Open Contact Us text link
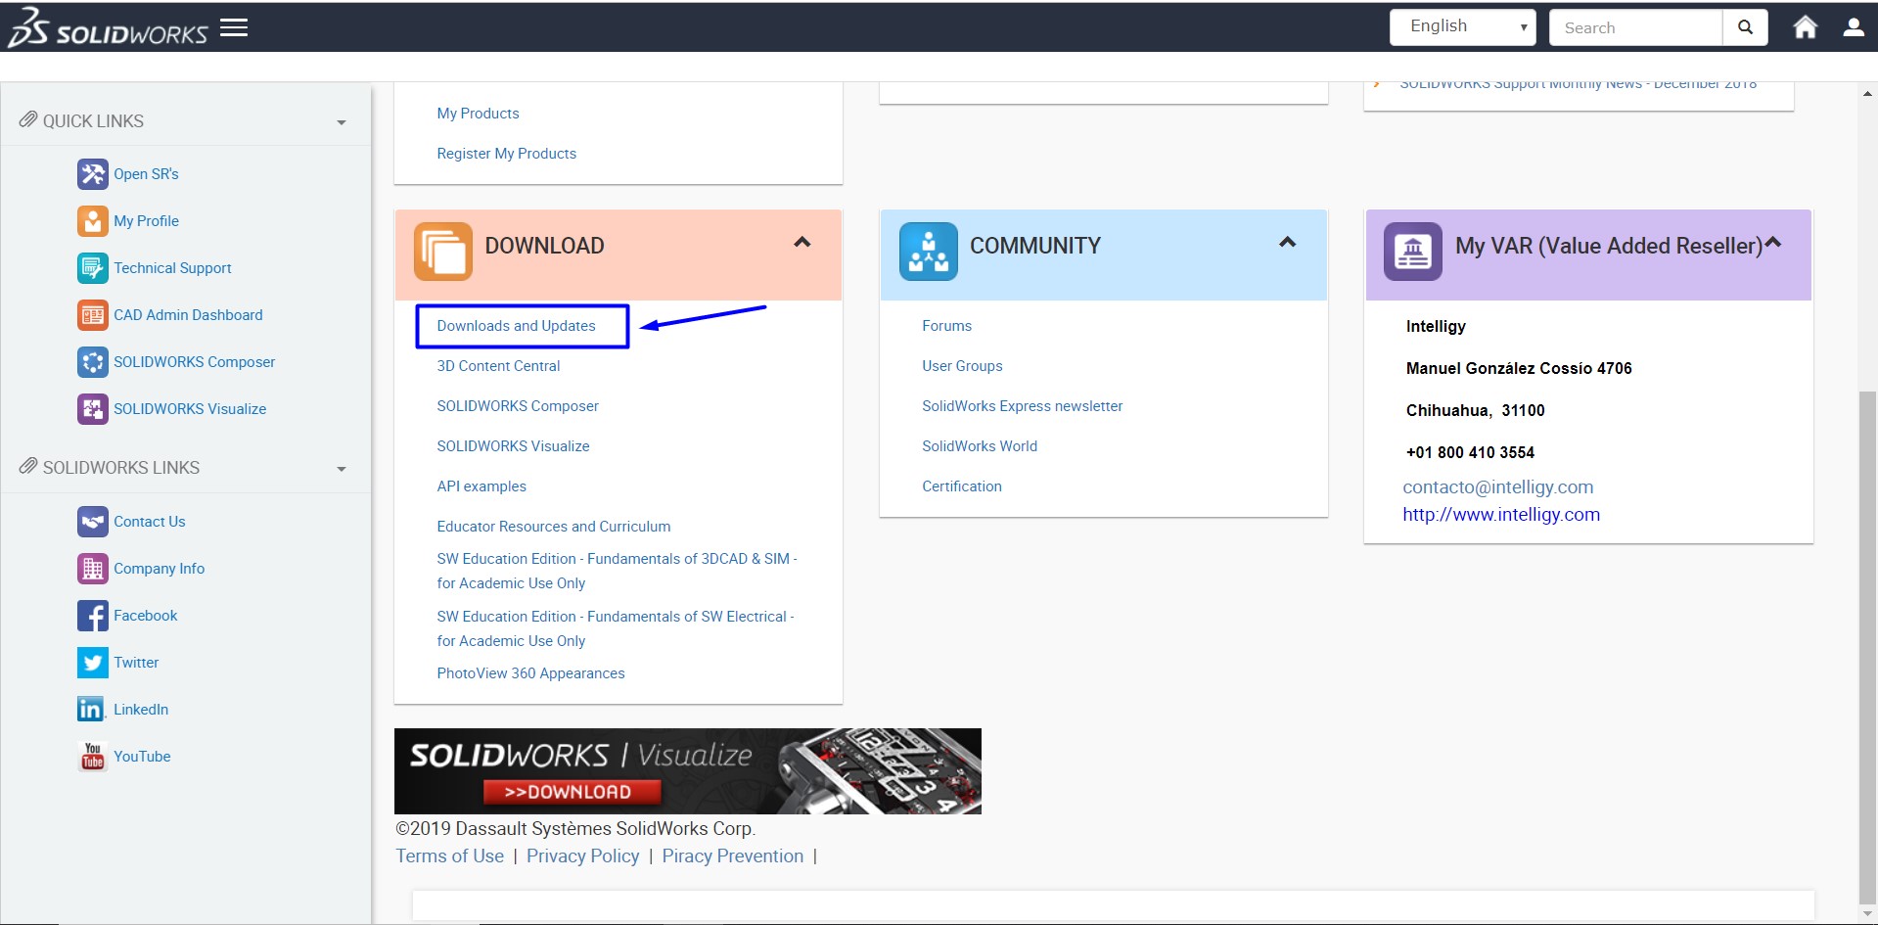The image size is (1878, 925). click(149, 522)
